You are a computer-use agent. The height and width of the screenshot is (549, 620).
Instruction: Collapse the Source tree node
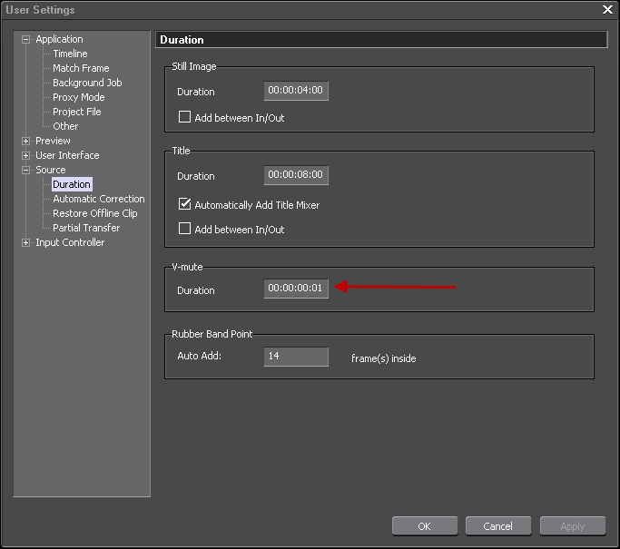pos(26,170)
